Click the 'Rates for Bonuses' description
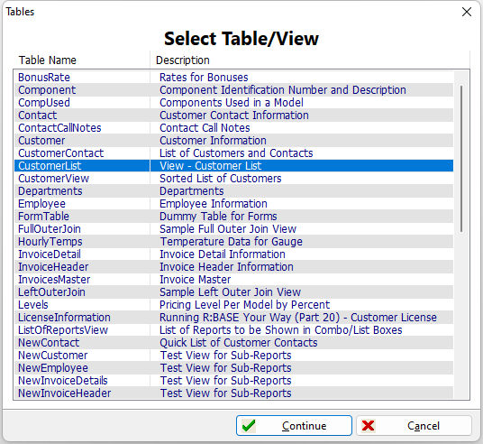 point(204,77)
